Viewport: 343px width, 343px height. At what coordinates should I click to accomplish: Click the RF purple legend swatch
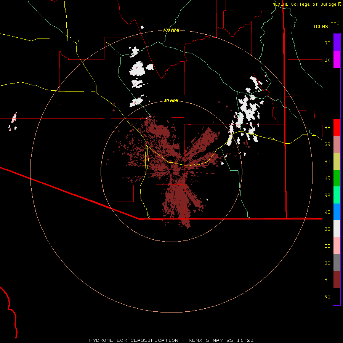coord(337,43)
